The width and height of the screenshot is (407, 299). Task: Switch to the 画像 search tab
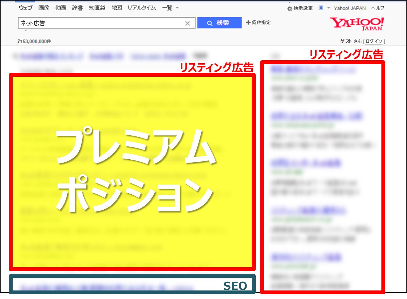click(x=43, y=8)
